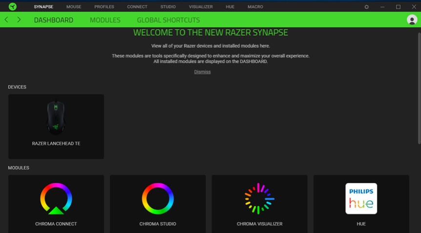Screen dimensions: 421x233
Task: Select the DASHBOARD subtab
Action: [53, 20]
